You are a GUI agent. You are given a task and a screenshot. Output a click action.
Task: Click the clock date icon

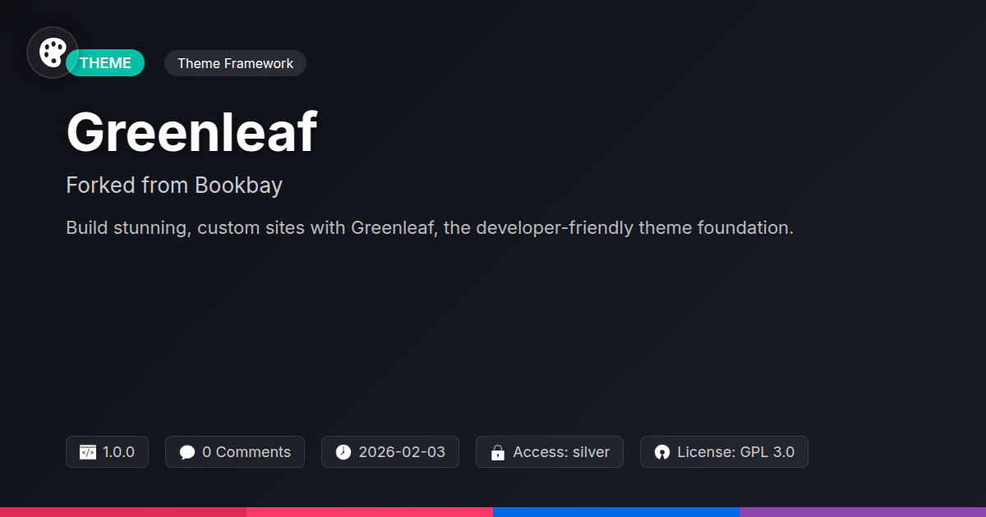click(x=343, y=452)
